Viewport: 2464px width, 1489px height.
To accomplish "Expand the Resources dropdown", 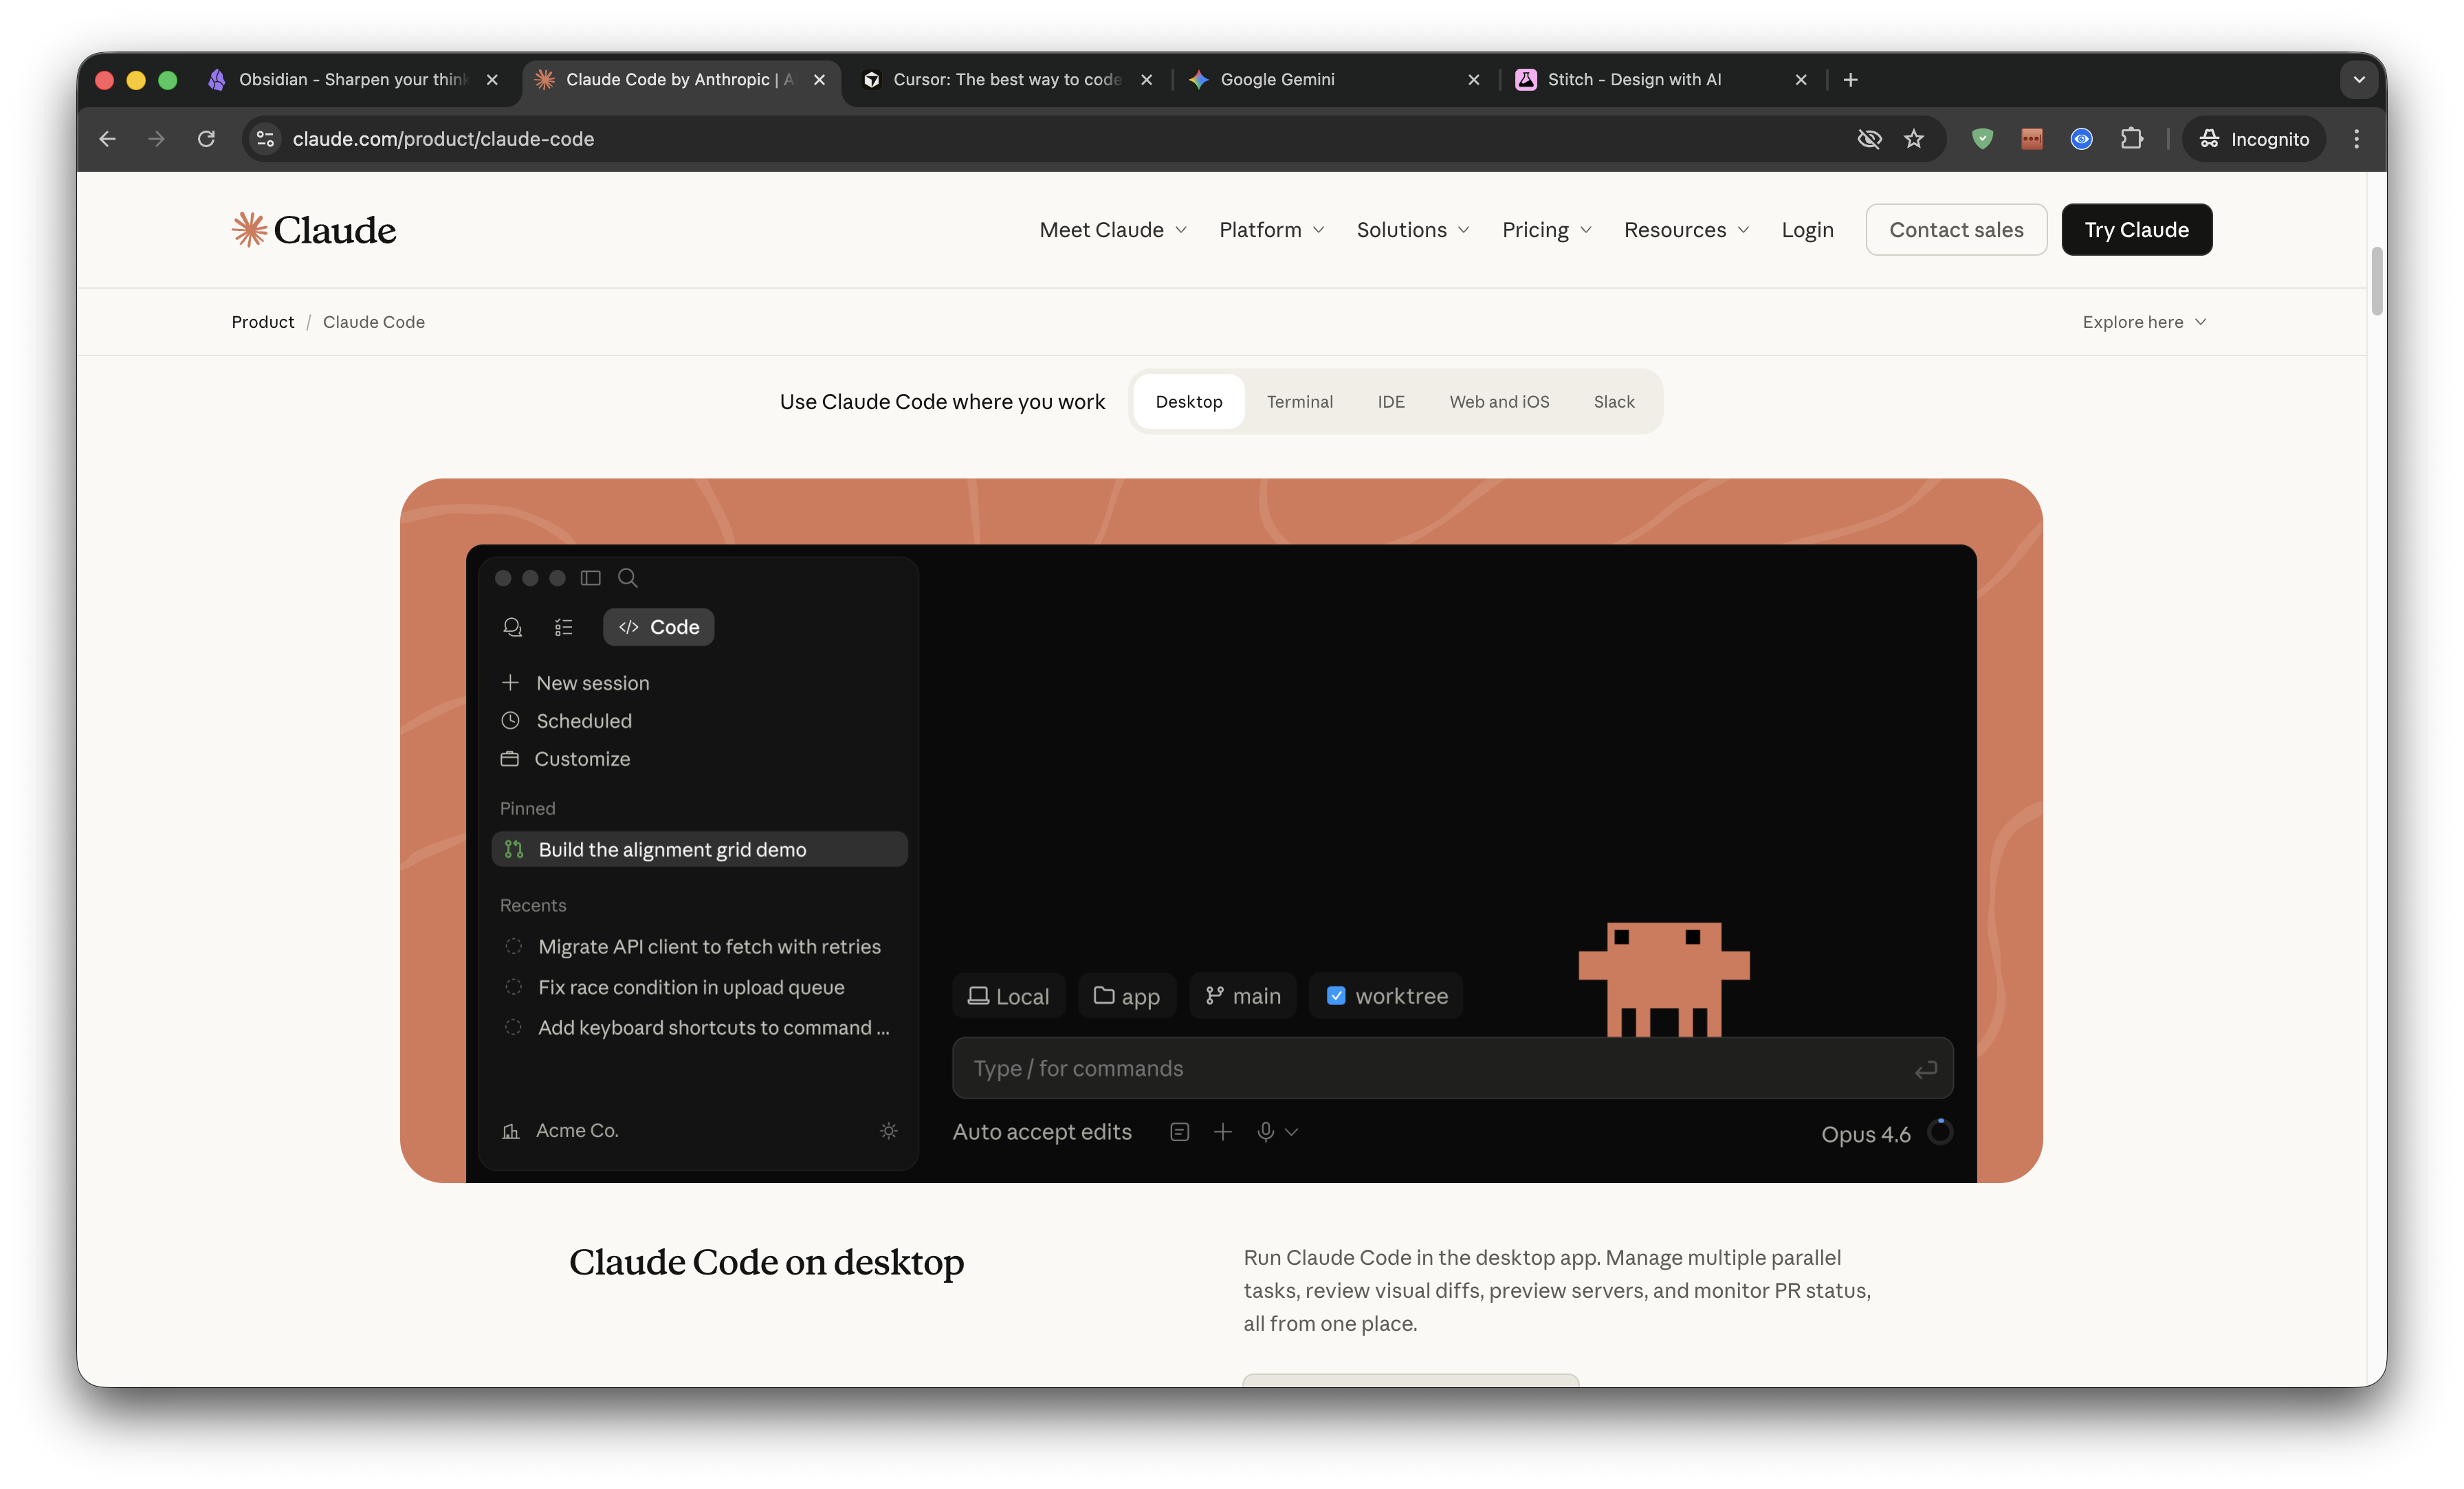I will click(1687, 230).
